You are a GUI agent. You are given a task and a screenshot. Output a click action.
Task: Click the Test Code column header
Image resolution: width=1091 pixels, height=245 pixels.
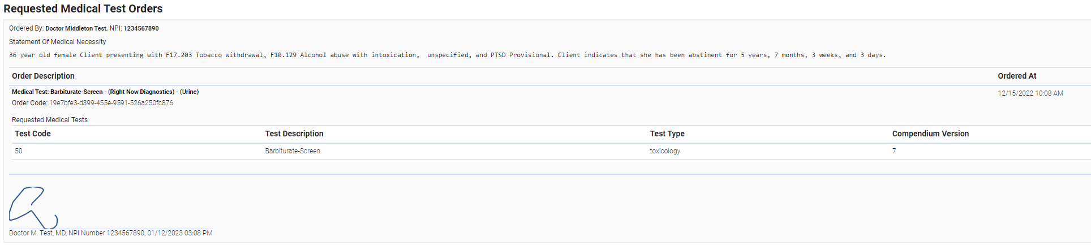click(33, 134)
